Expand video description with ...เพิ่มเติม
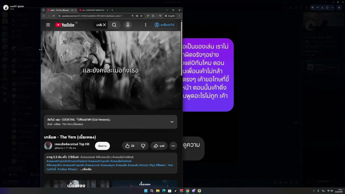This screenshot has height=194, width=345. tap(86, 169)
